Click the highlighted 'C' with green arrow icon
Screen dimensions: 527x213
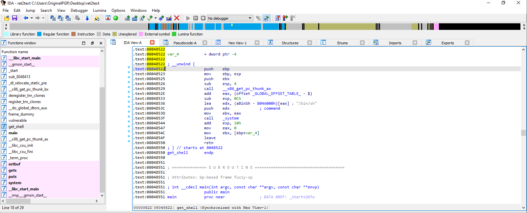pyautogui.click(x=266, y=18)
